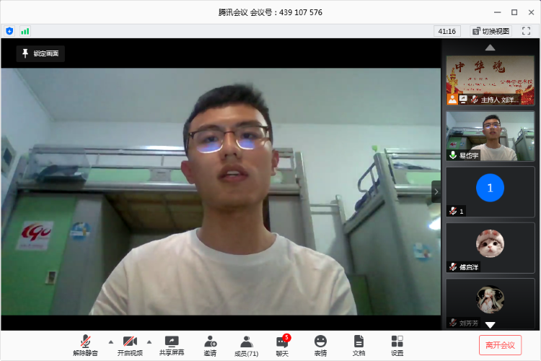Click 离开会议 to leave the meeting
Image resolution: width=541 pixels, height=361 pixels.
[x=500, y=345]
